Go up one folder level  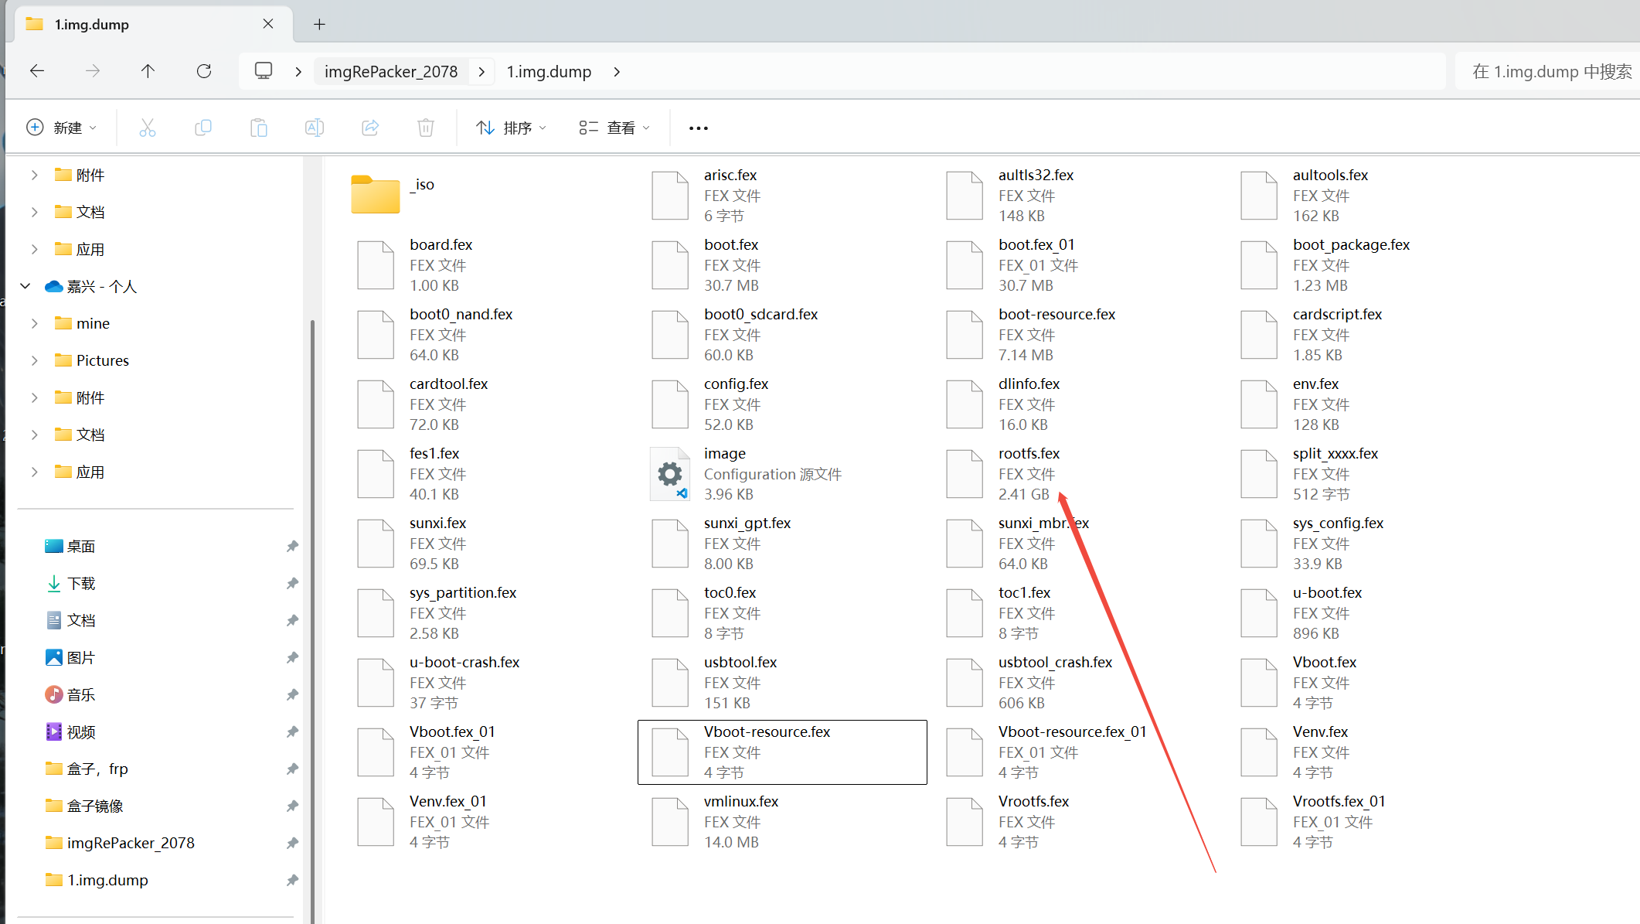coord(148,71)
